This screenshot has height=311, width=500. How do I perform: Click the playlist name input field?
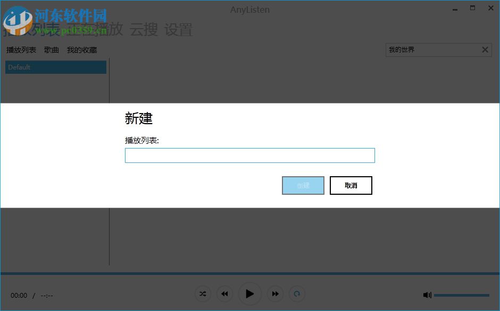(249, 155)
